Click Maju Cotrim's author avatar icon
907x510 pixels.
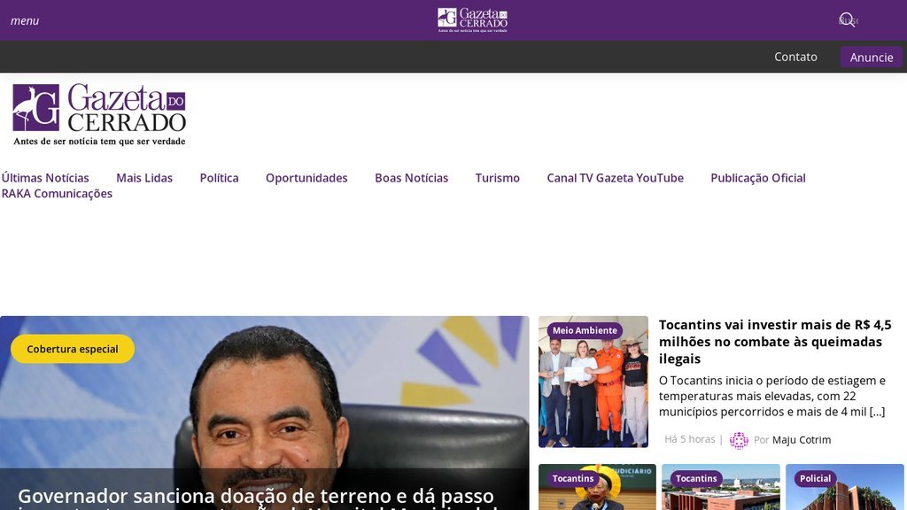click(x=739, y=440)
